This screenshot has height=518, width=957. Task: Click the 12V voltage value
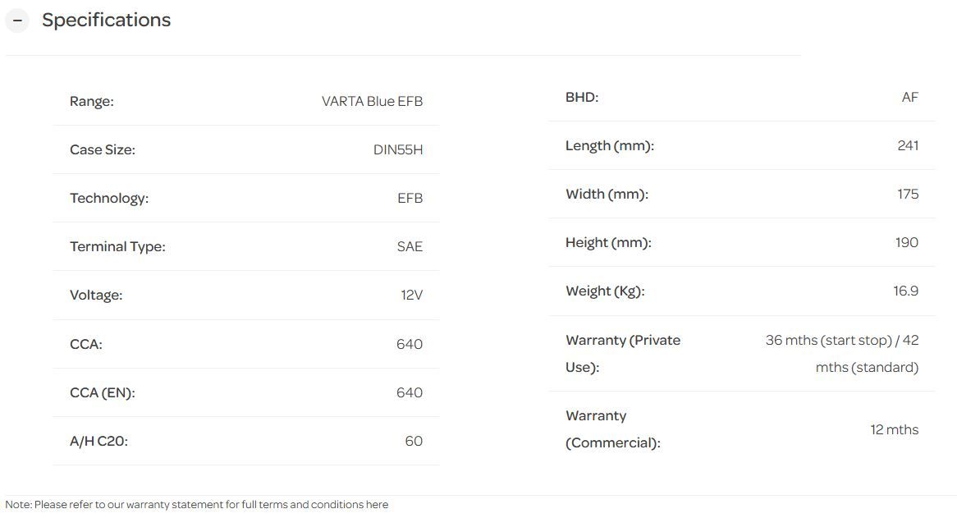click(x=412, y=296)
